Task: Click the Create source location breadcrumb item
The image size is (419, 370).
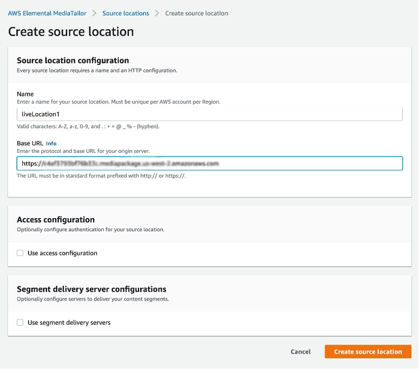Action: click(x=196, y=13)
